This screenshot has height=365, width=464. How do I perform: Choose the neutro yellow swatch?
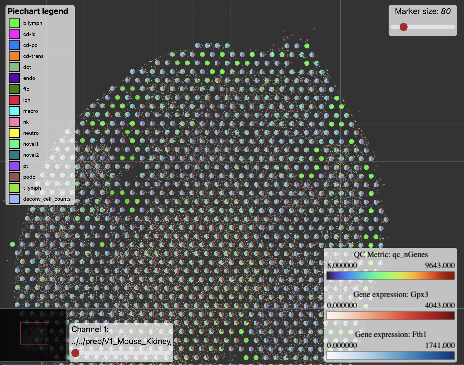(14, 133)
